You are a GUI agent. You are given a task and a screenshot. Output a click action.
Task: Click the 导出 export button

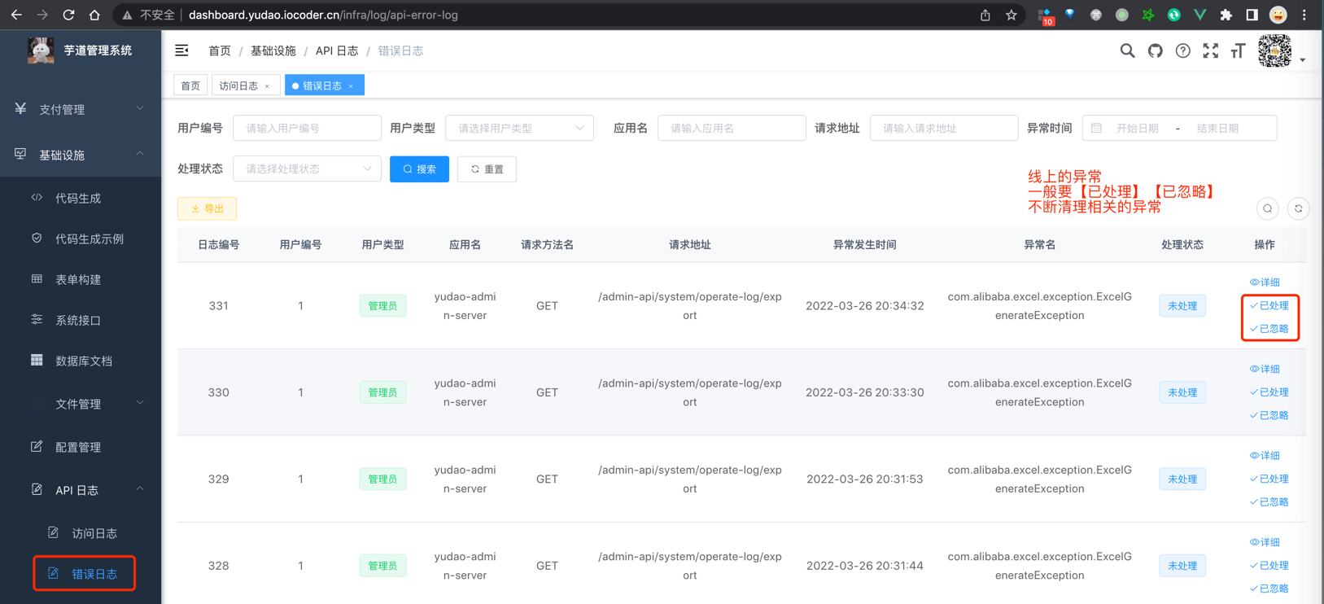pyautogui.click(x=207, y=209)
